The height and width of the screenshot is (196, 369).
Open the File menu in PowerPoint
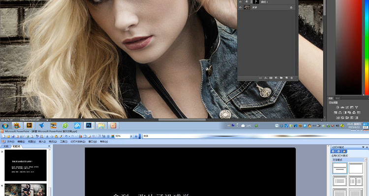[x=10, y=142]
